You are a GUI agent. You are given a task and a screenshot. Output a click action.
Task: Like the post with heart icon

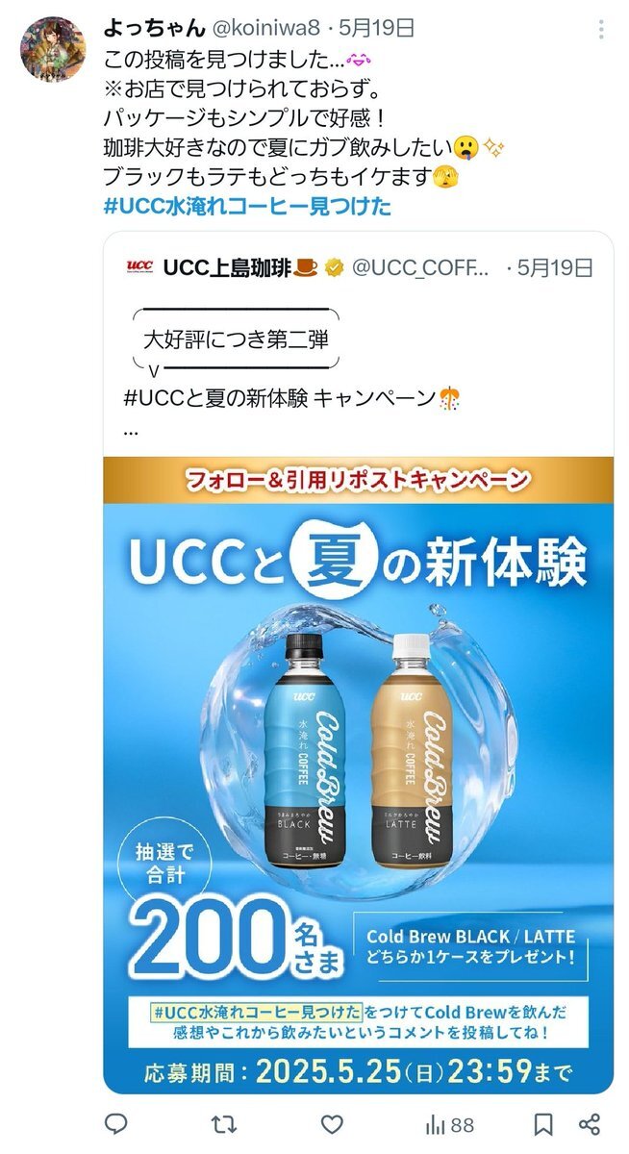332,1123
